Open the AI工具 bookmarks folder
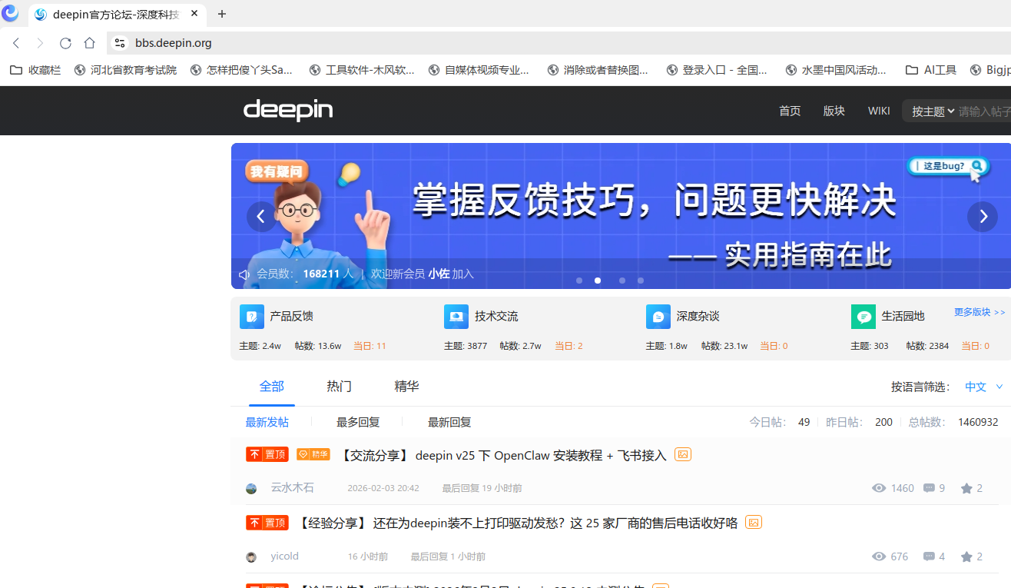The width and height of the screenshot is (1011, 588). (931, 70)
